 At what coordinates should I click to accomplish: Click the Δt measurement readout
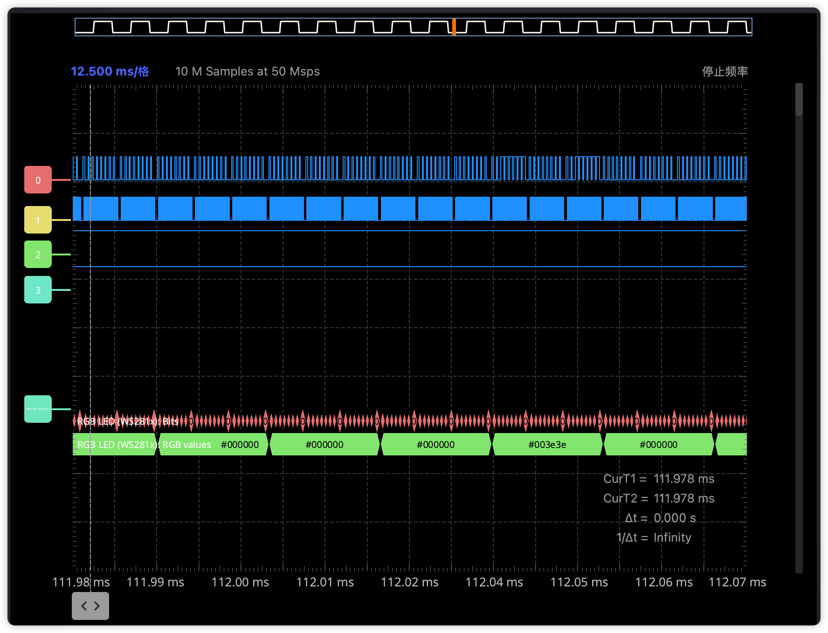click(x=660, y=518)
